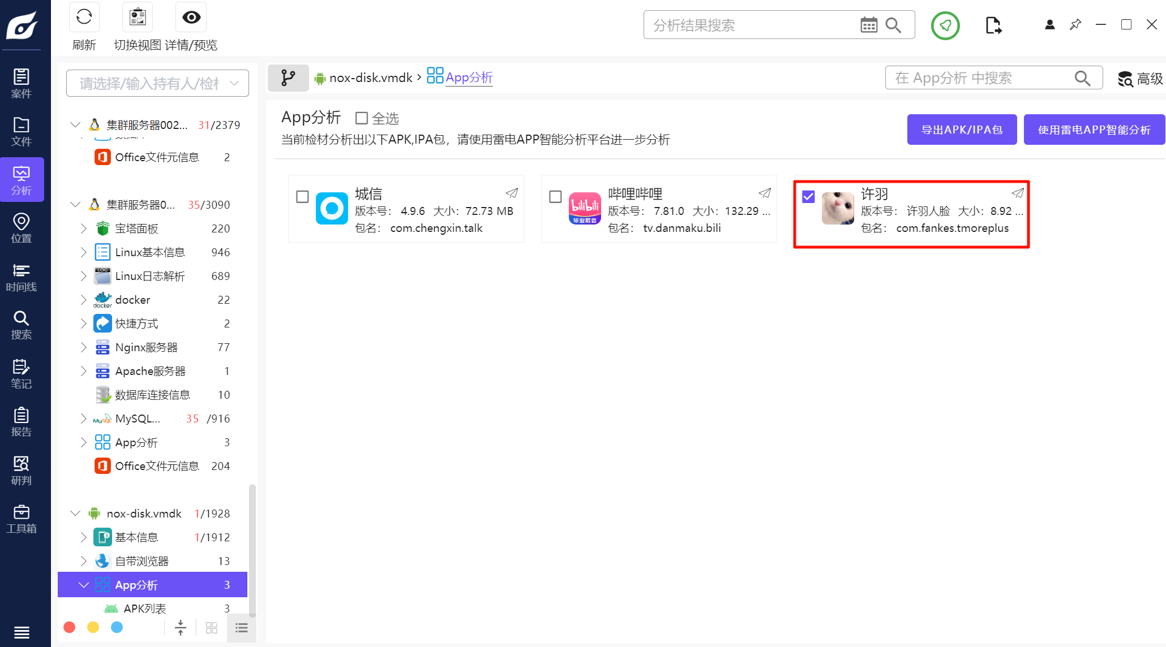Viewport: 1166px width, 647px height.
Task: Collapse the nox-disk.vmdk tree node
Action: pyautogui.click(x=75, y=514)
